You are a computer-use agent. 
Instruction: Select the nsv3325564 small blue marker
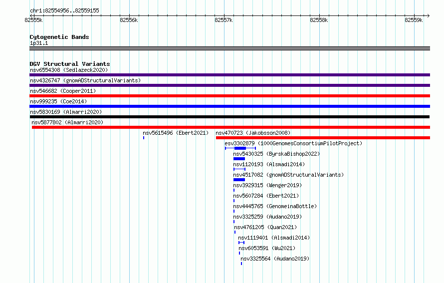[241, 264]
